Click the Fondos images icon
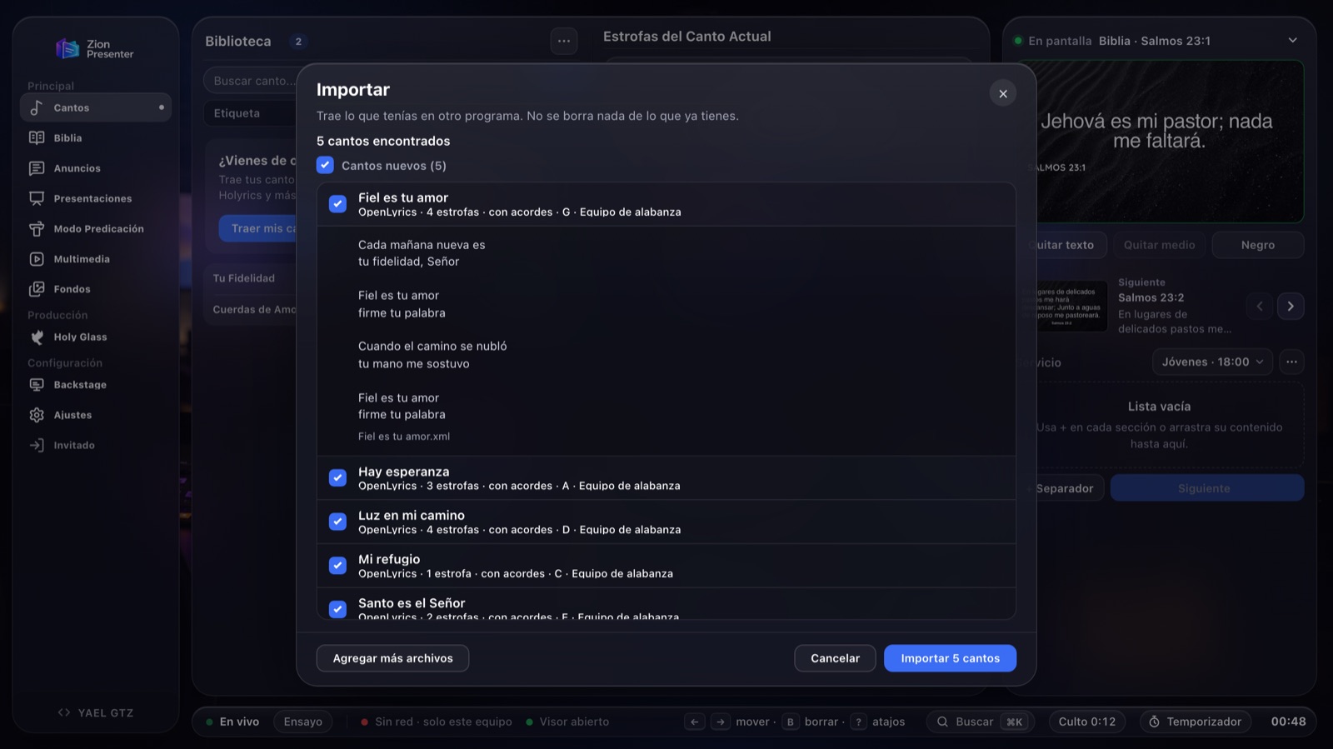 [37, 289]
